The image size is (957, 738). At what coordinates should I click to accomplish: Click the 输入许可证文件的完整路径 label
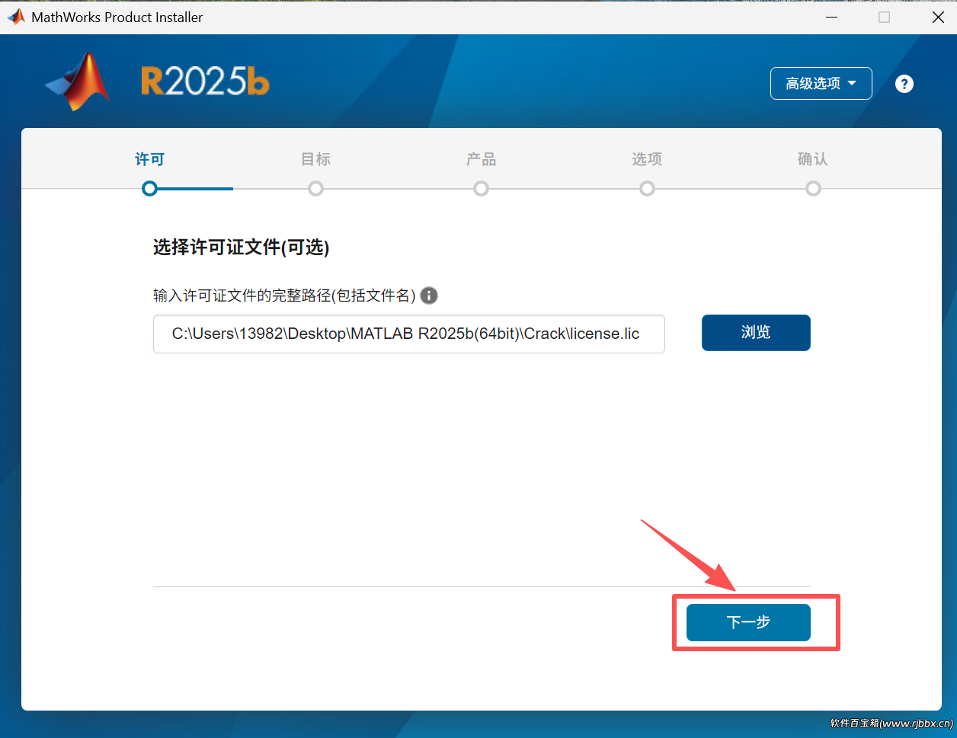284,296
